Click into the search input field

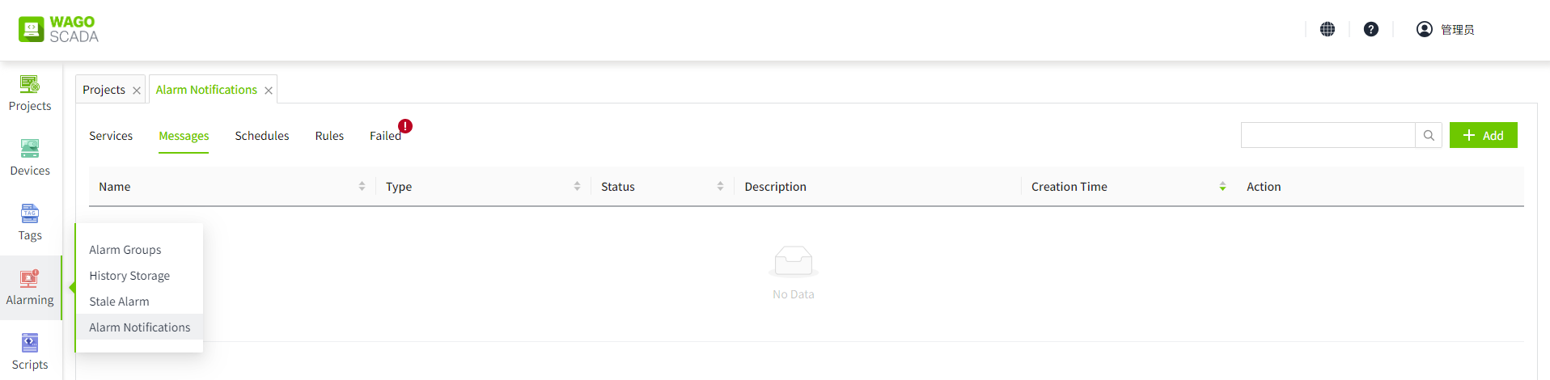[1328, 136]
